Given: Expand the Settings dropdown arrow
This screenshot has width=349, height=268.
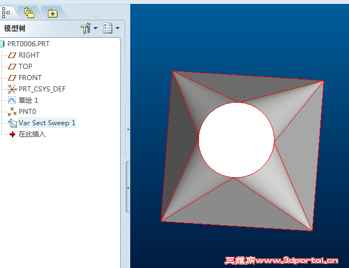Looking at the screenshot, I should pos(95,28).
